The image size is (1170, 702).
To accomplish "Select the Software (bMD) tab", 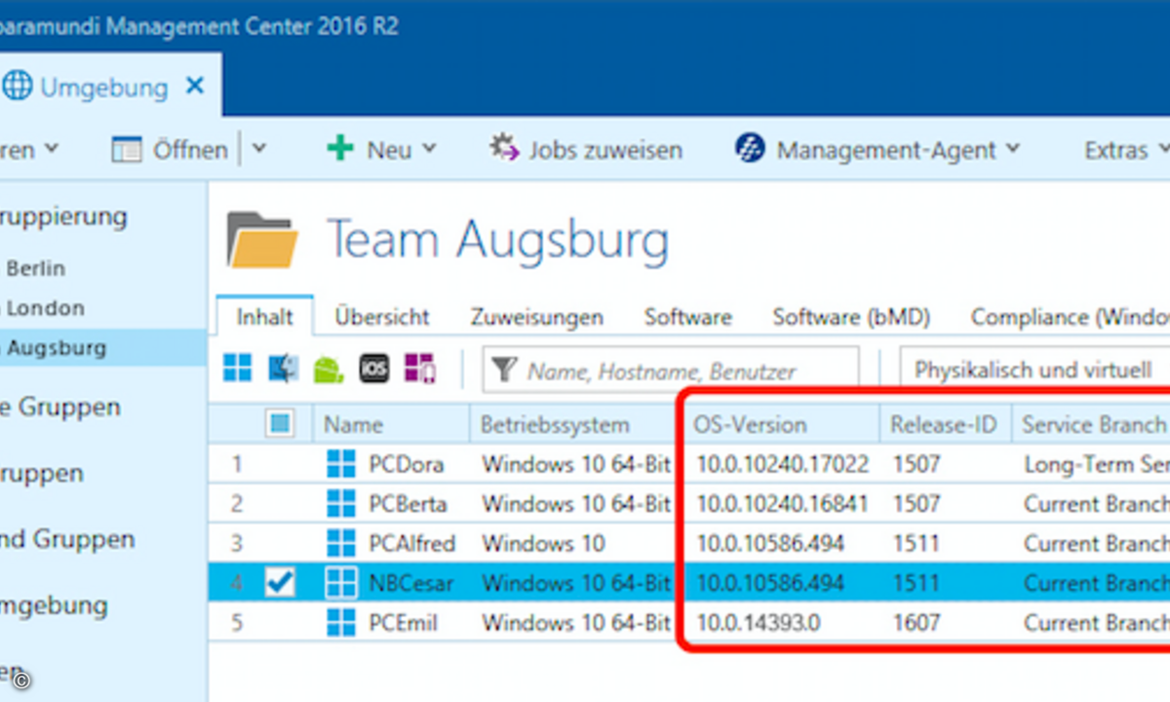I will coord(851,317).
